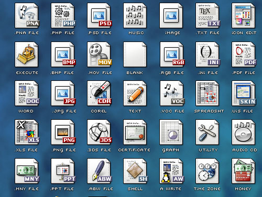This screenshot has width=262, height=197.
Task: Click the '.UIS FILE' label text
Action: tap(242, 111)
